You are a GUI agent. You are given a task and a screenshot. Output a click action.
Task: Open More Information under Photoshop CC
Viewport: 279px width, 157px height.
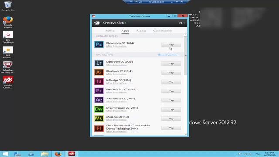[x=116, y=46]
